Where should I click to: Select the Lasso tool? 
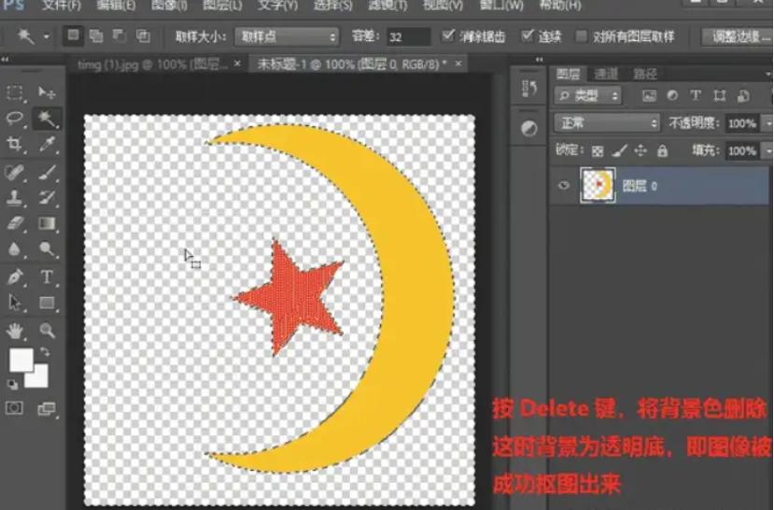[x=15, y=118]
